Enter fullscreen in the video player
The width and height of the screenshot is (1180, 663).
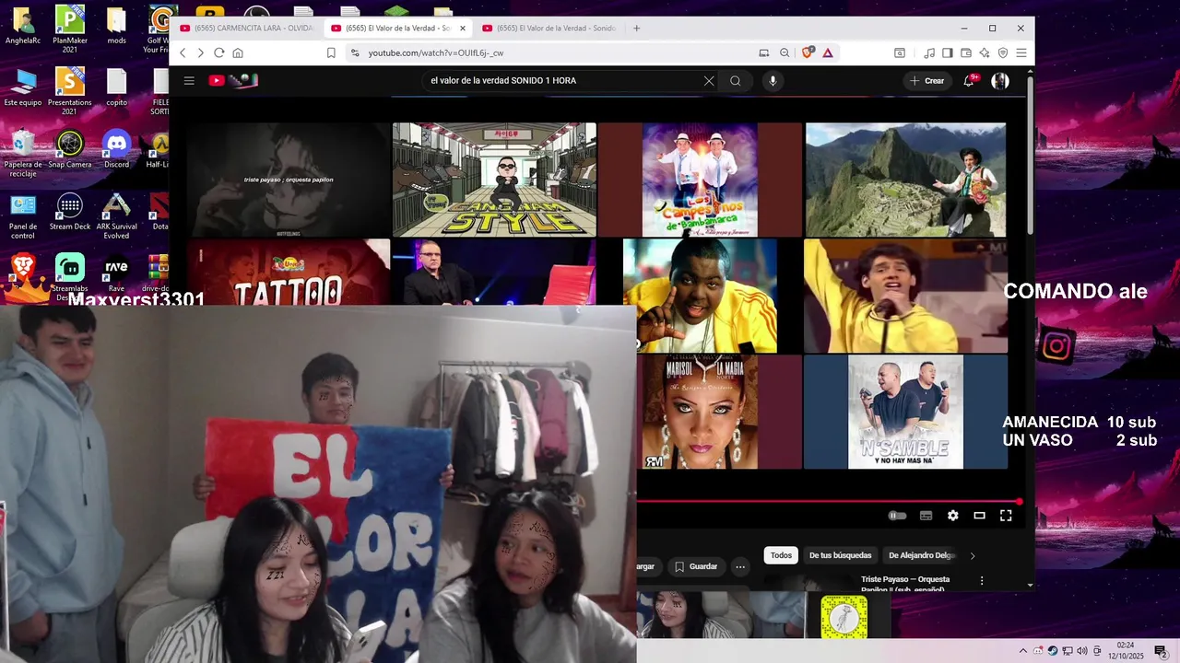1007,516
